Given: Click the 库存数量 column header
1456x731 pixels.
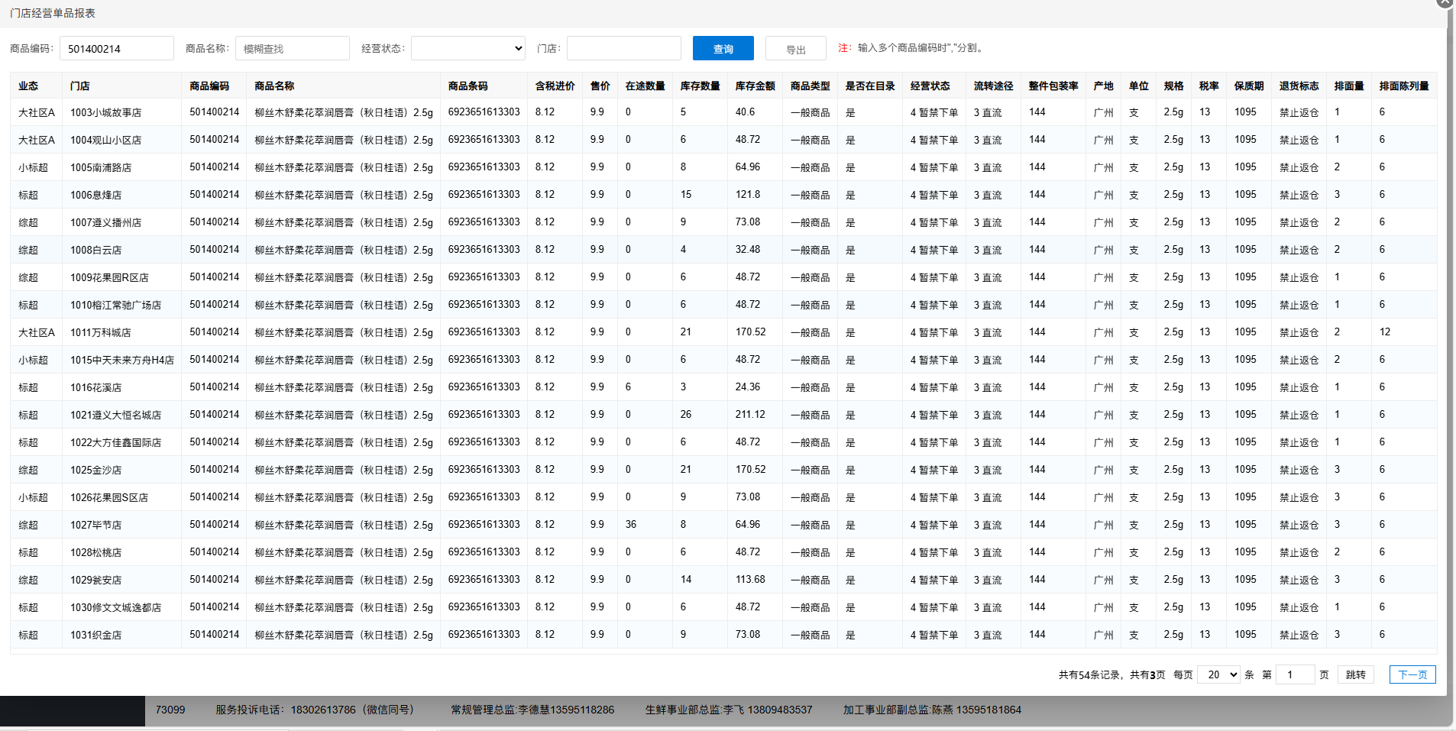Looking at the screenshot, I should (700, 86).
